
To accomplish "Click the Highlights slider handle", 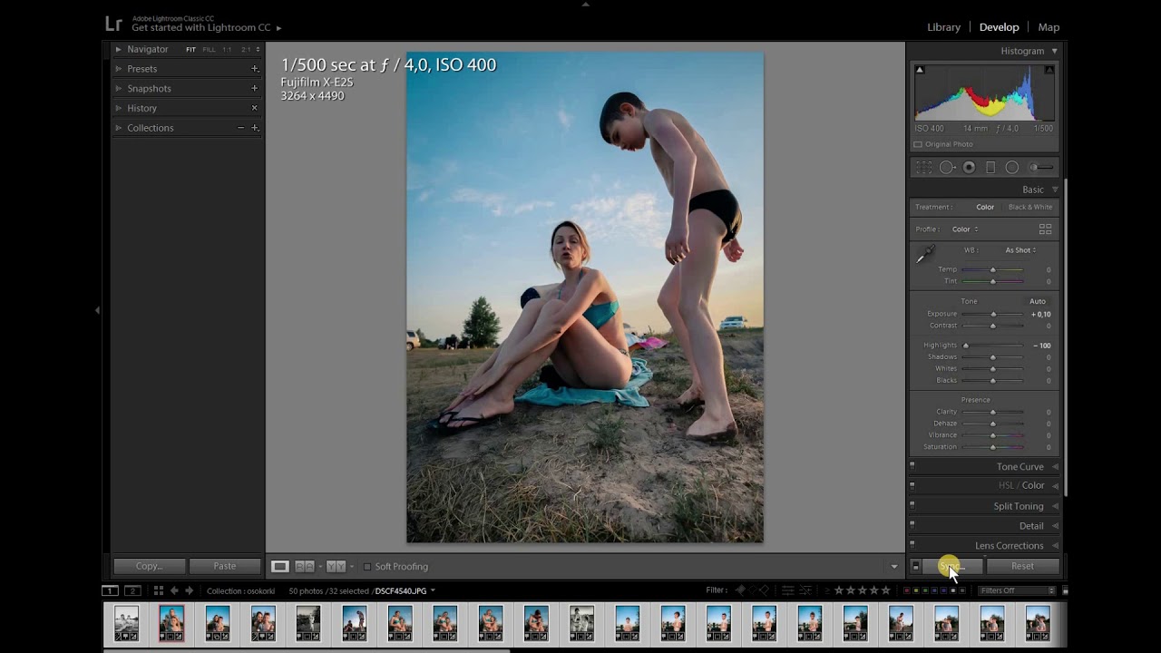I will pyautogui.click(x=966, y=346).
